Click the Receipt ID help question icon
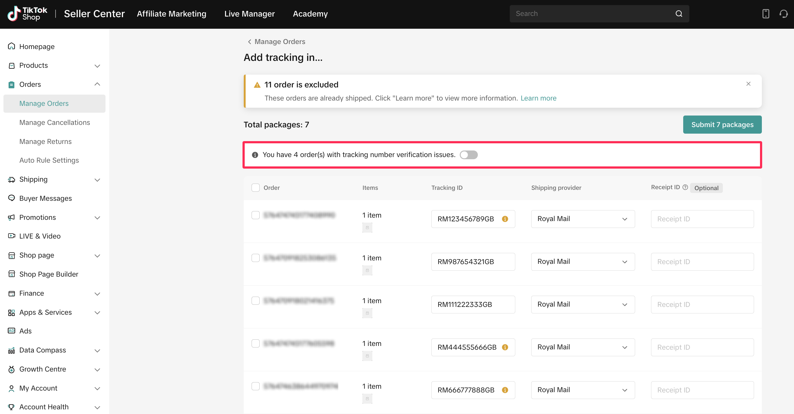This screenshot has height=414, width=794. (685, 187)
